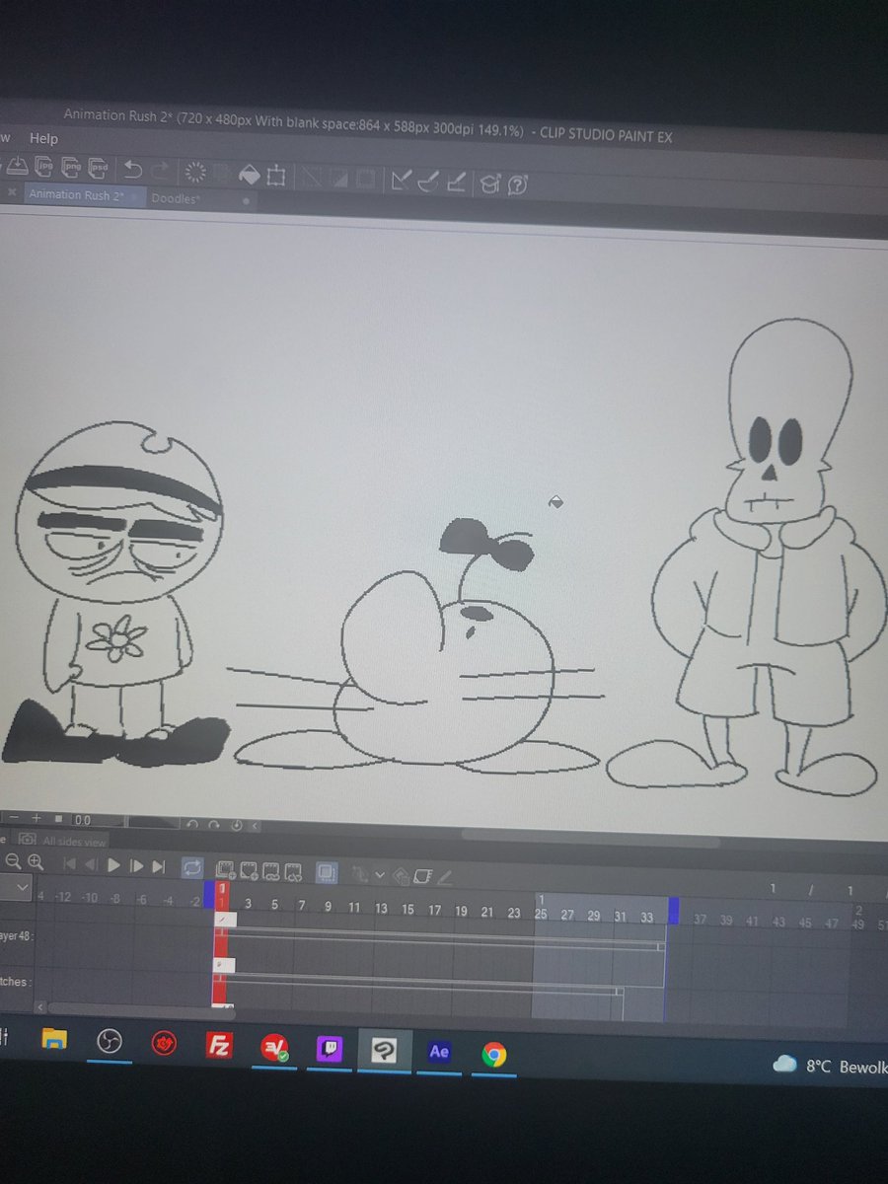Click the Sketches timeline track label
Viewport: 888px width, 1184px height.
(14, 982)
